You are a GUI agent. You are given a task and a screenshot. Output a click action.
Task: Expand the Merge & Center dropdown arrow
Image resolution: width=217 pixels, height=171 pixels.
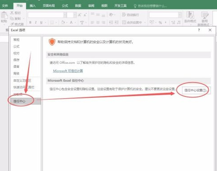pyautogui.click(x=145, y=22)
